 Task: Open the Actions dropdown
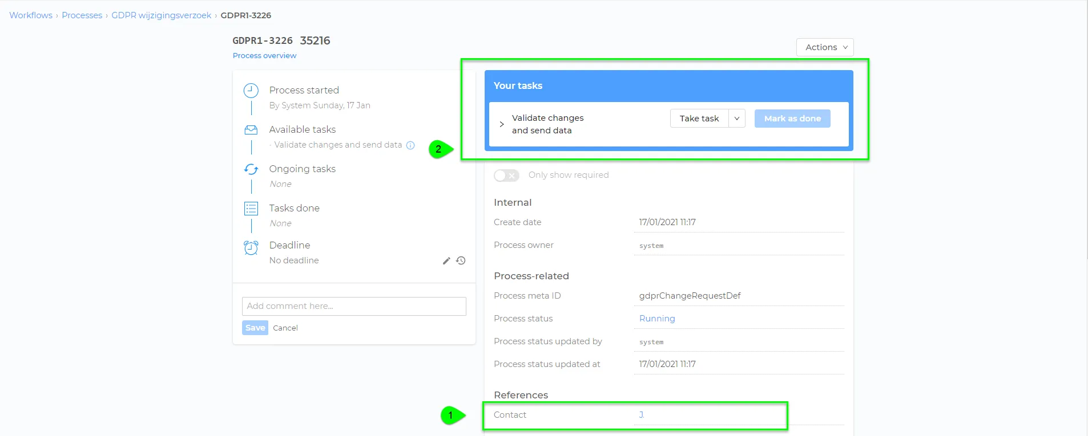(x=825, y=47)
